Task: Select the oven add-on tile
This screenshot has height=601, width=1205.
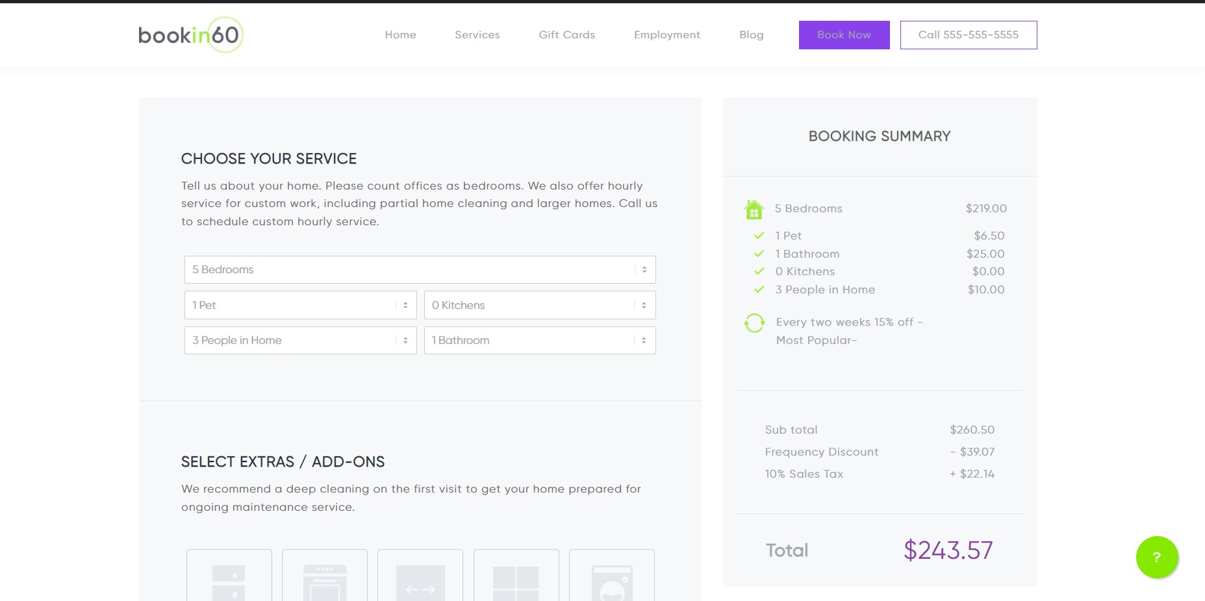Action: coord(325,575)
